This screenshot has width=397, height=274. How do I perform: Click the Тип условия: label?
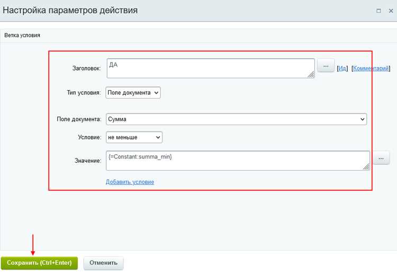pos(84,93)
